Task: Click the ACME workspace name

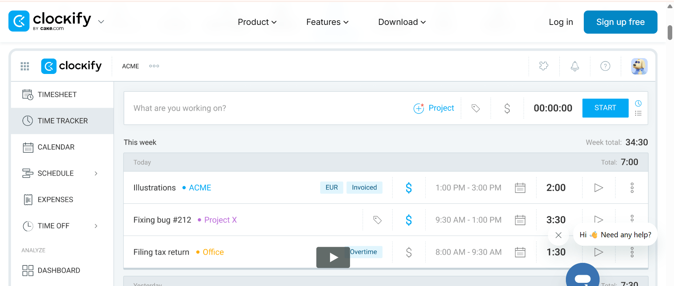Action: click(x=131, y=66)
